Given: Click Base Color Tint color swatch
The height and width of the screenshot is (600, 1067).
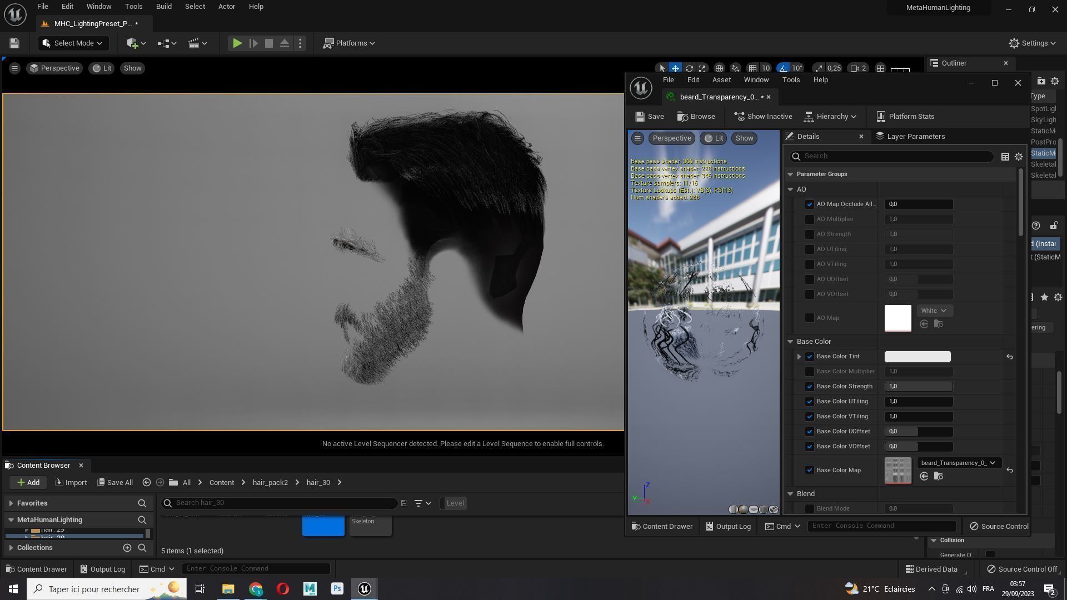Looking at the screenshot, I should pos(918,357).
